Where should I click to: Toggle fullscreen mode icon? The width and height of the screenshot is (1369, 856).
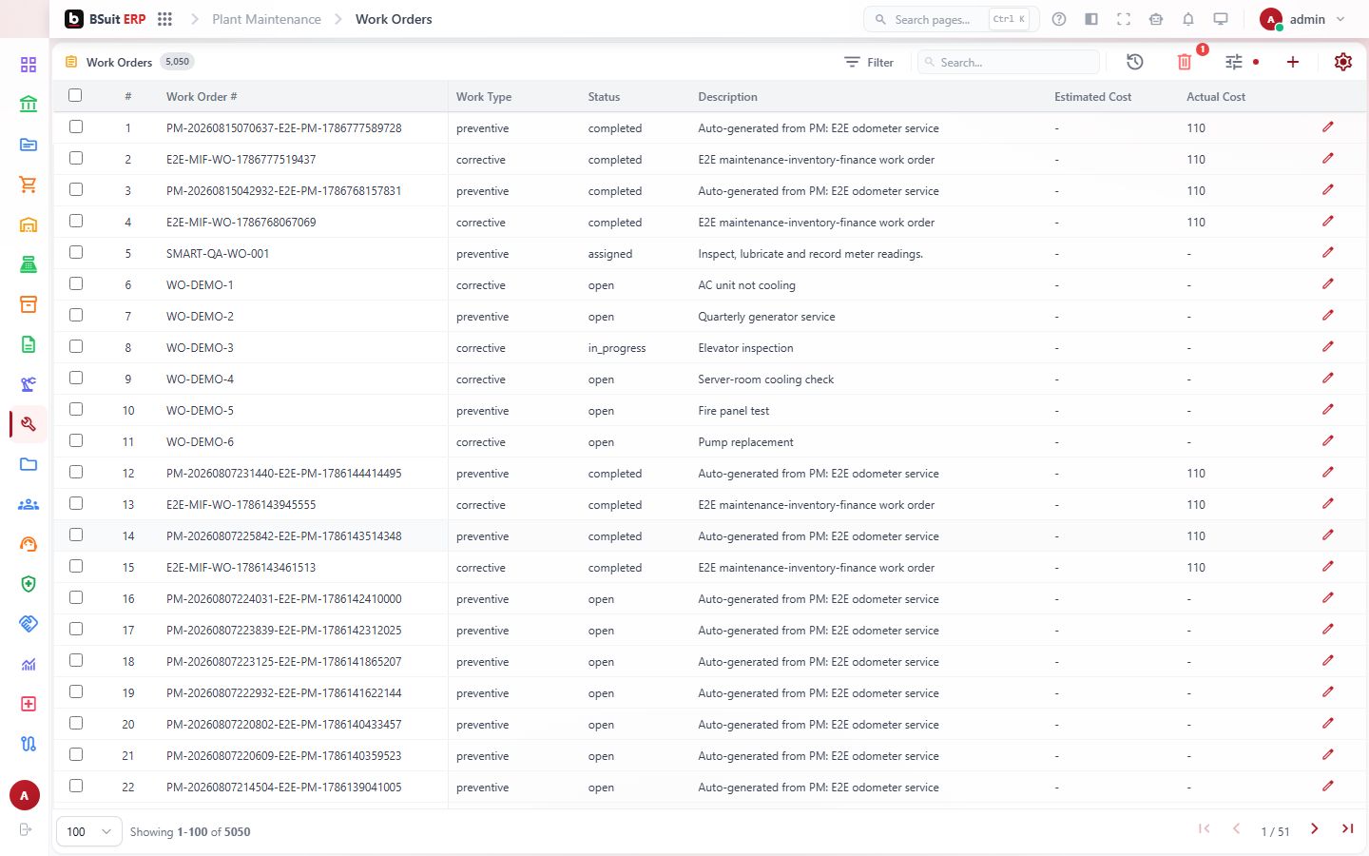click(x=1124, y=19)
